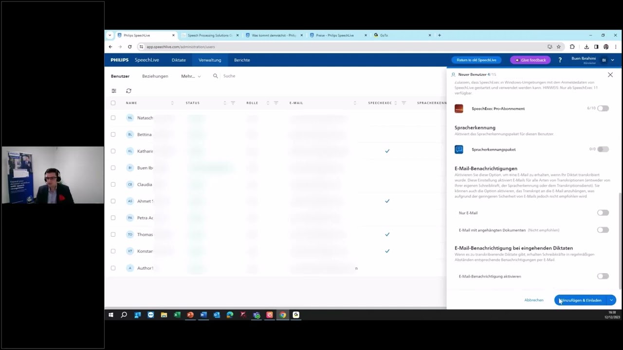Image resolution: width=623 pixels, height=350 pixels.
Task: Open the Diktate menu
Action: point(179,60)
